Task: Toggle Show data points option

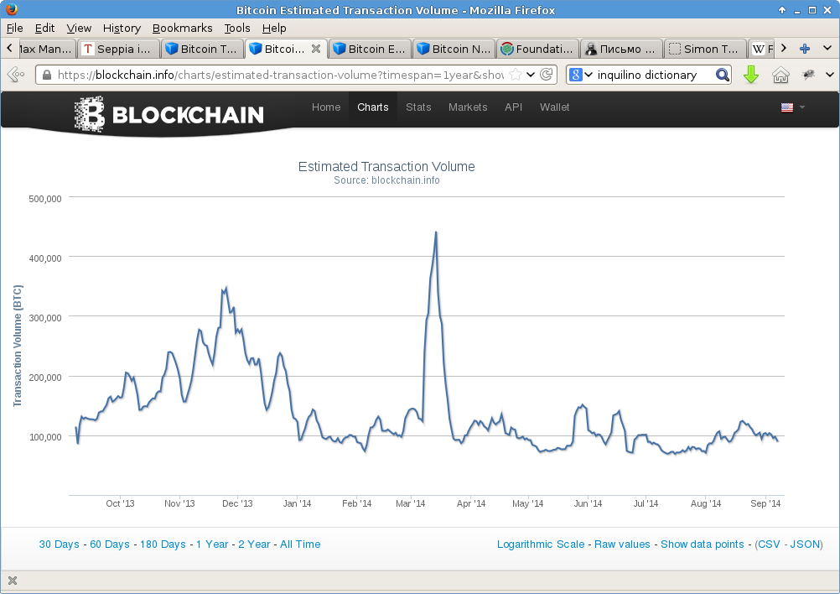Action: (x=702, y=544)
